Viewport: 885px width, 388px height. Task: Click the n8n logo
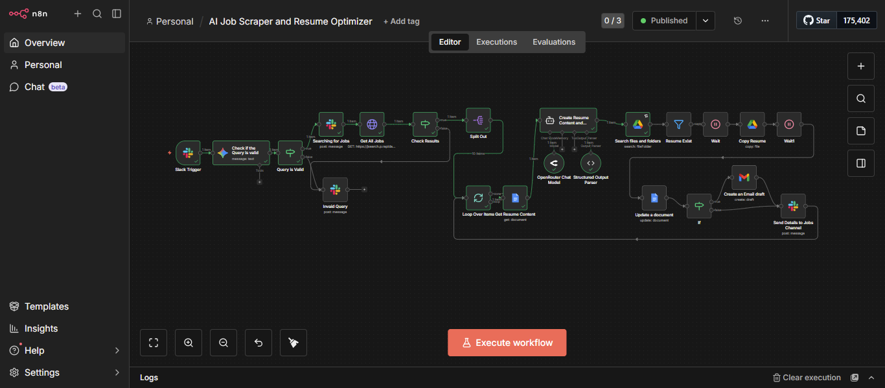(x=27, y=14)
